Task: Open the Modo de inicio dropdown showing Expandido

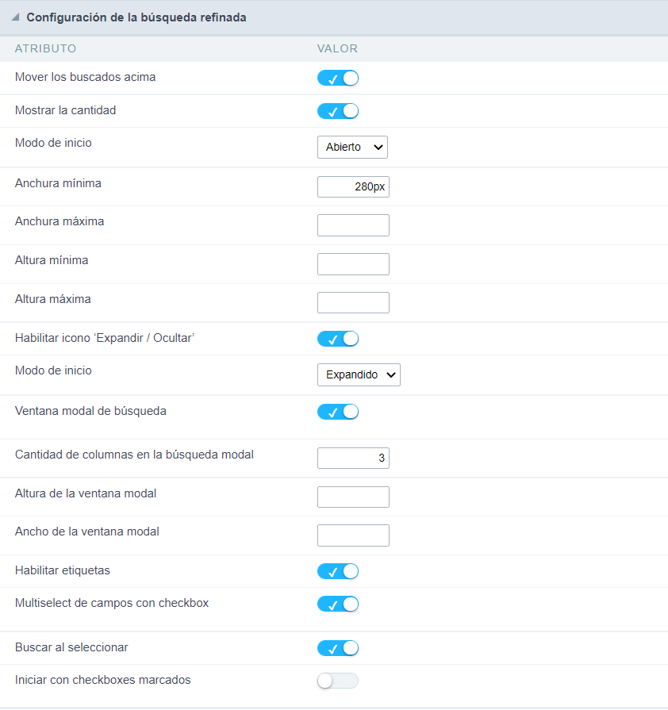Action: (x=359, y=374)
